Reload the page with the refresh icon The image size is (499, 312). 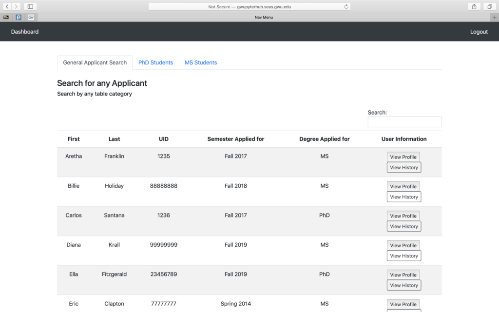tap(346, 7)
